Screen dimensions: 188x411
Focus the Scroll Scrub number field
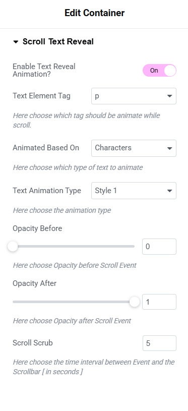tap(159, 343)
